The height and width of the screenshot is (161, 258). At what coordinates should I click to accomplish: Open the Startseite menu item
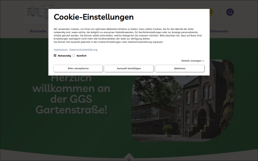[x=38, y=31]
